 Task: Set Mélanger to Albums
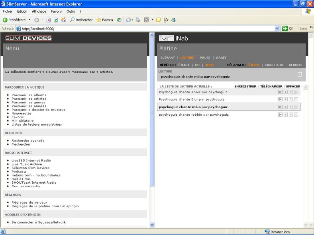pyautogui.click(x=295, y=65)
